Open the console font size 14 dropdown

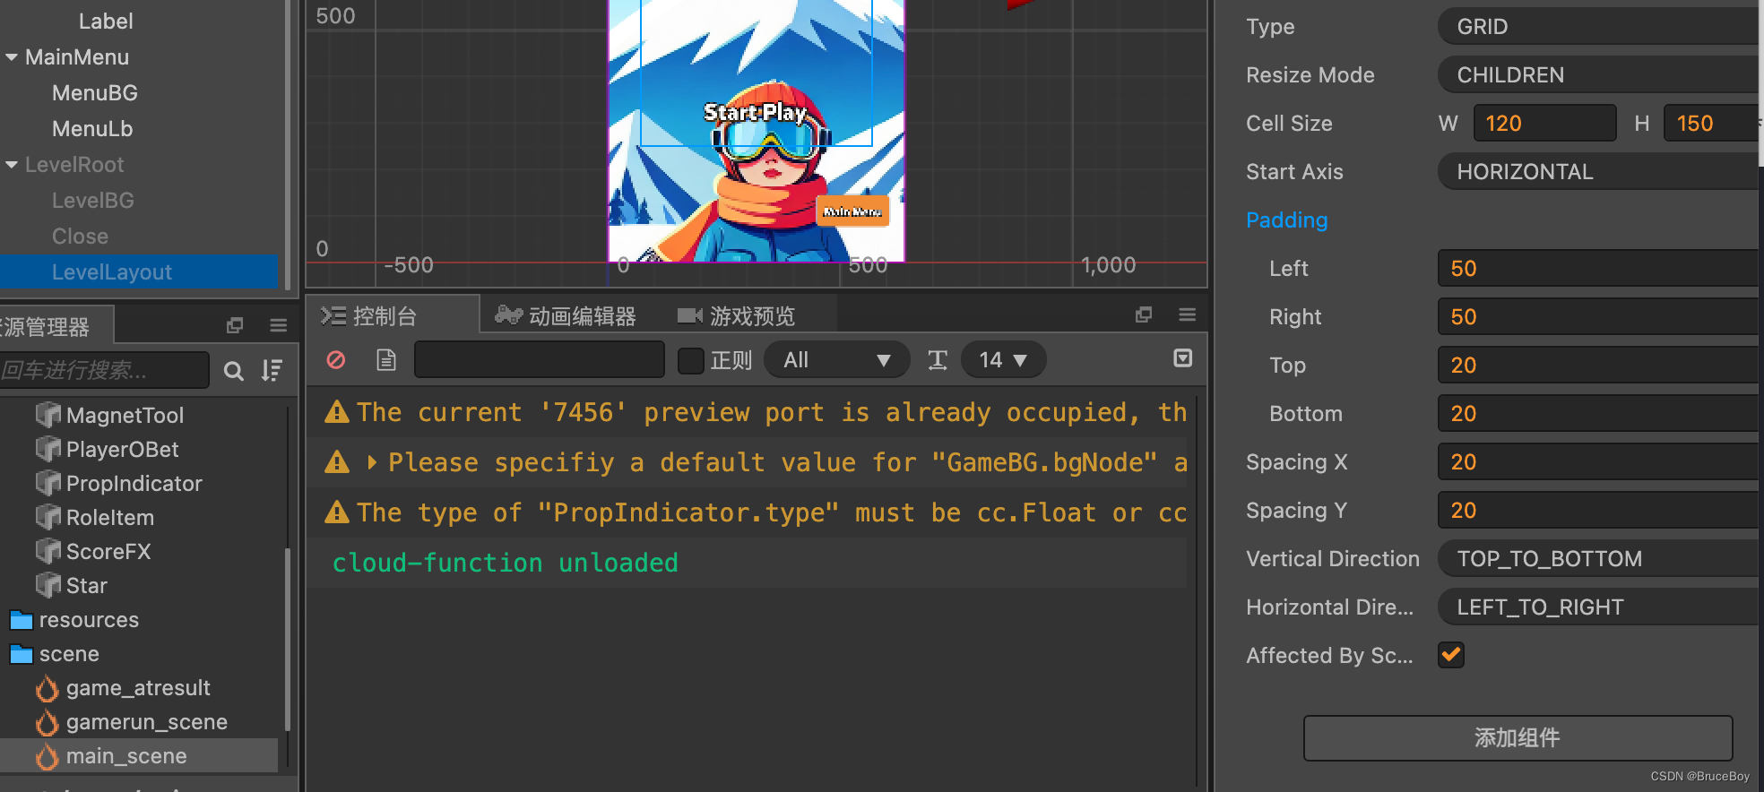tap(1002, 360)
